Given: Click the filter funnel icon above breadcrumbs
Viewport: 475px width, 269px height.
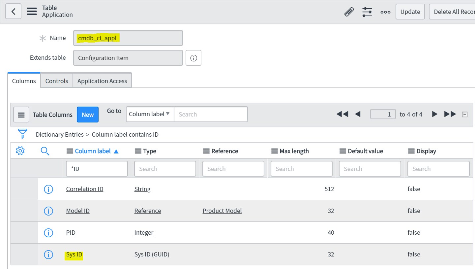Looking at the screenshot, I should [x=22, y=133].
